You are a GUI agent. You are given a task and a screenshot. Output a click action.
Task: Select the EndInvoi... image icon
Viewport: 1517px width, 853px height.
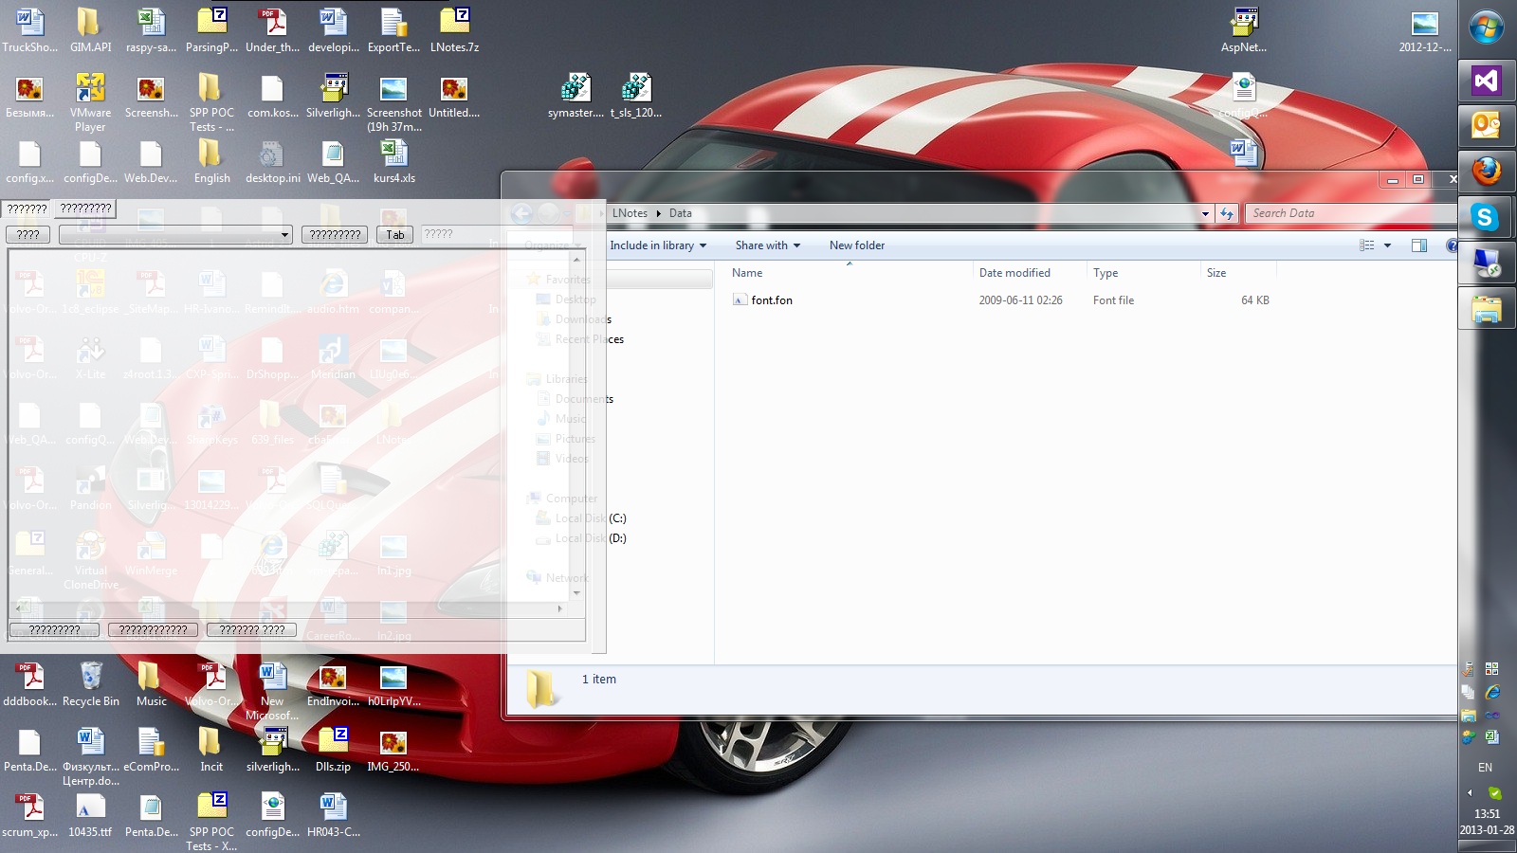click(333, 684)
